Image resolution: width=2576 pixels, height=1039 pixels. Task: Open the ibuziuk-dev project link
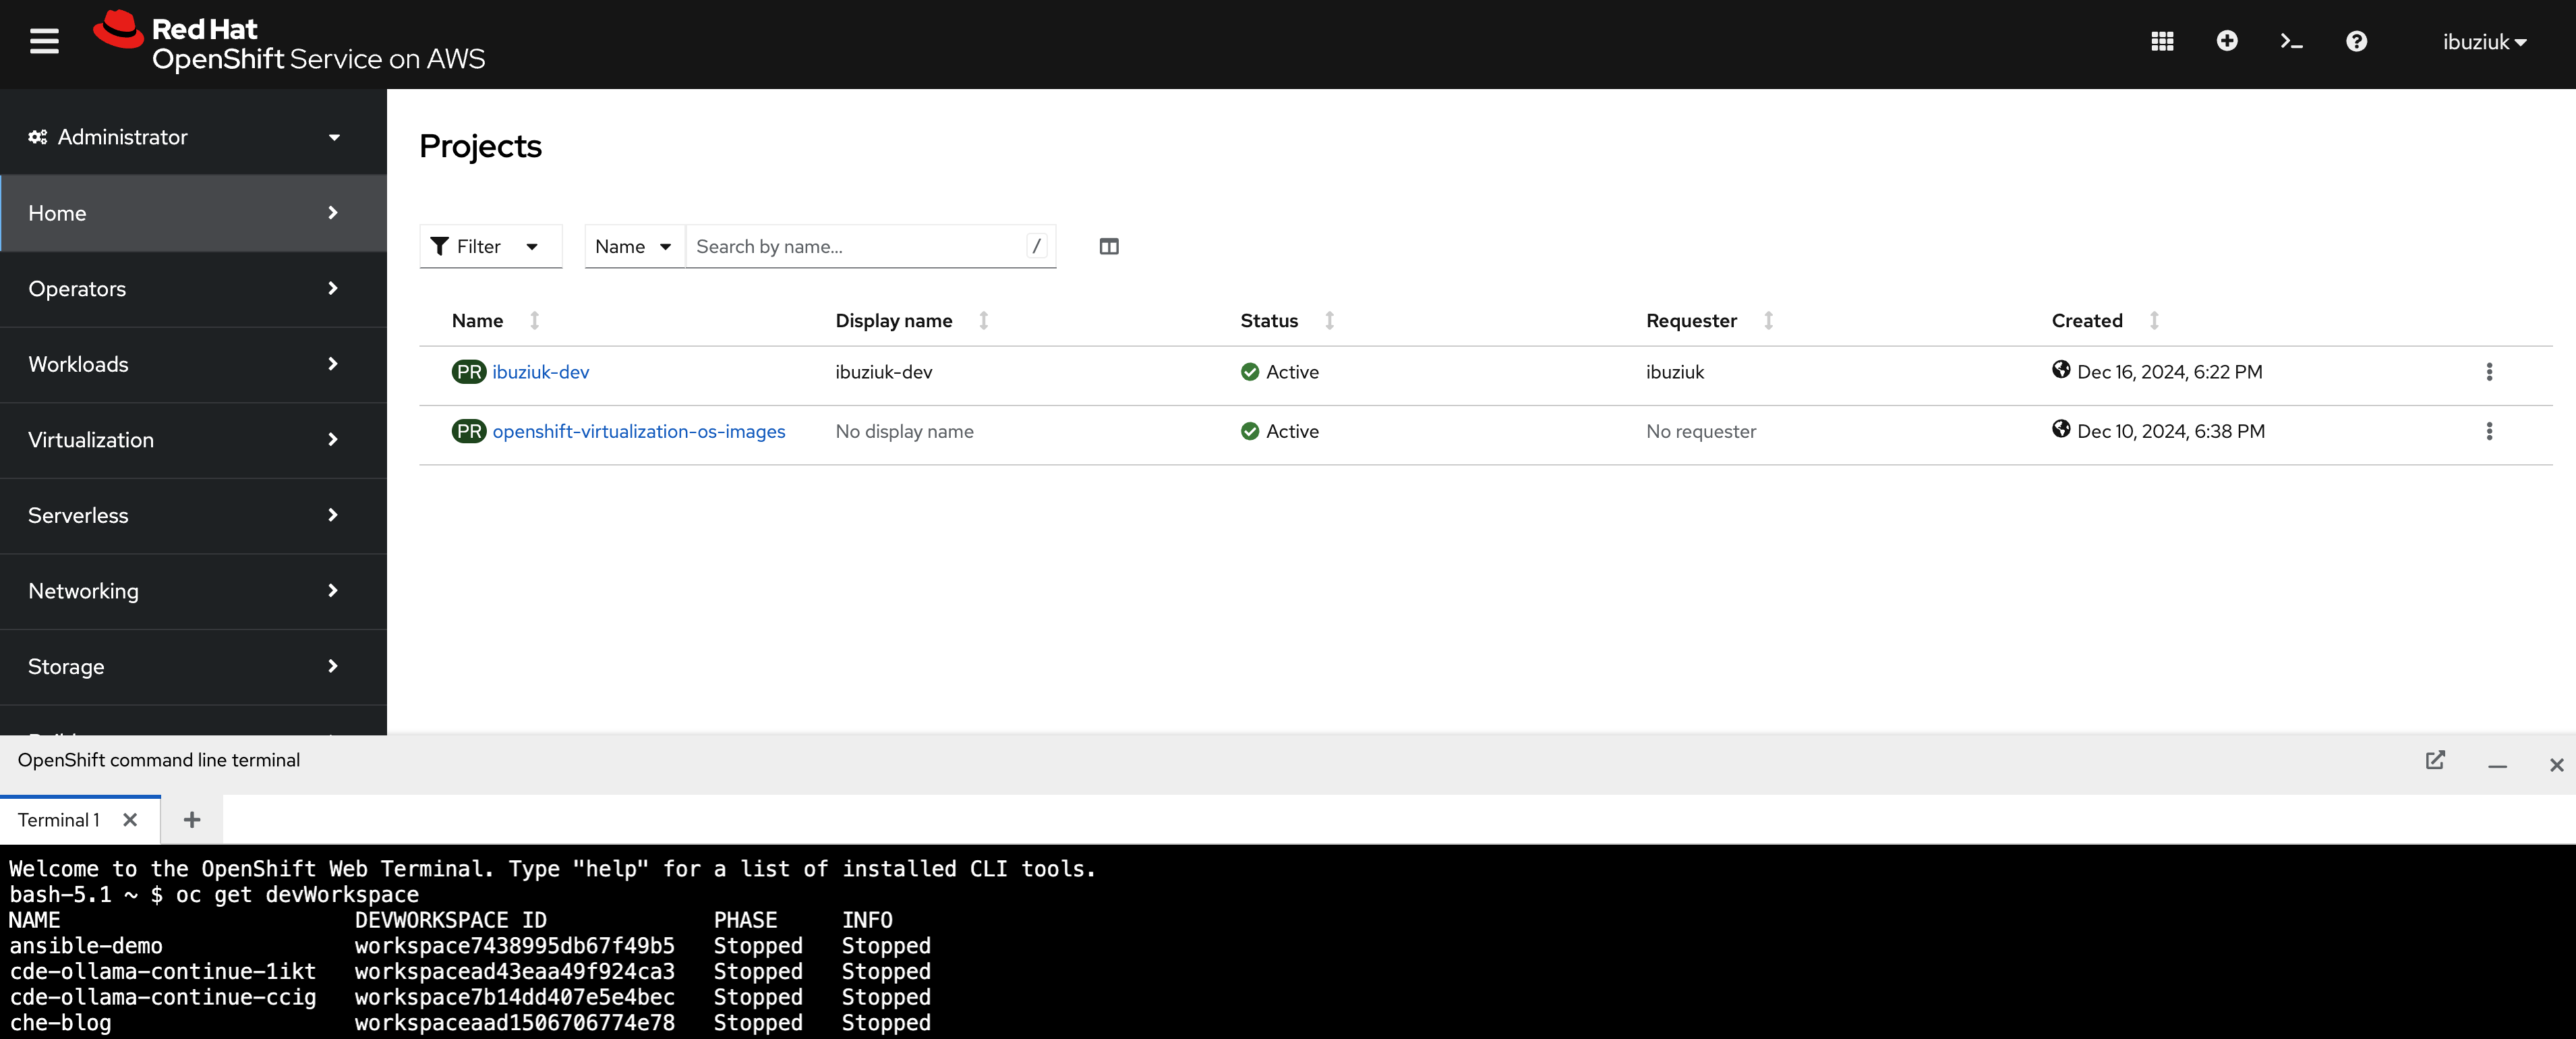click(x=540, y=372)
